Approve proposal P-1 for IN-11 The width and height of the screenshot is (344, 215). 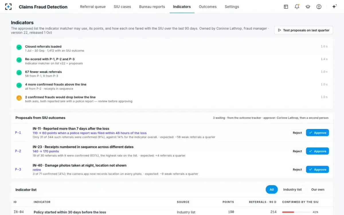tap(317, 133)
